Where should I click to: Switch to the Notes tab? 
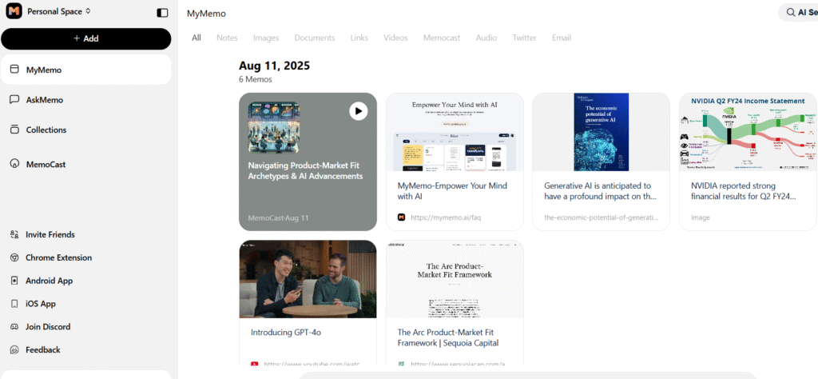coord(227,38)
